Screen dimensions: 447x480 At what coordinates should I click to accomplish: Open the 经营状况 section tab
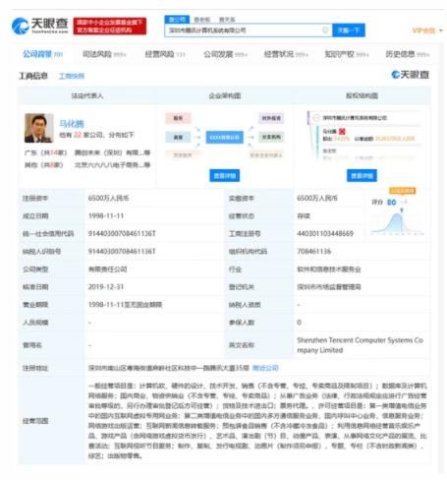[286, 54]
